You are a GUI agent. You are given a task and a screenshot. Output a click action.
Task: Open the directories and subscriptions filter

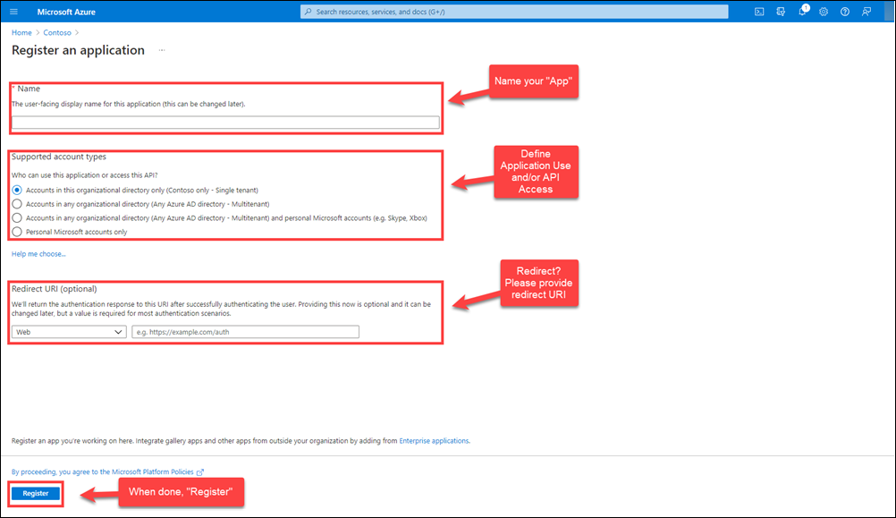pyautogui.click(x=781, y=12)
